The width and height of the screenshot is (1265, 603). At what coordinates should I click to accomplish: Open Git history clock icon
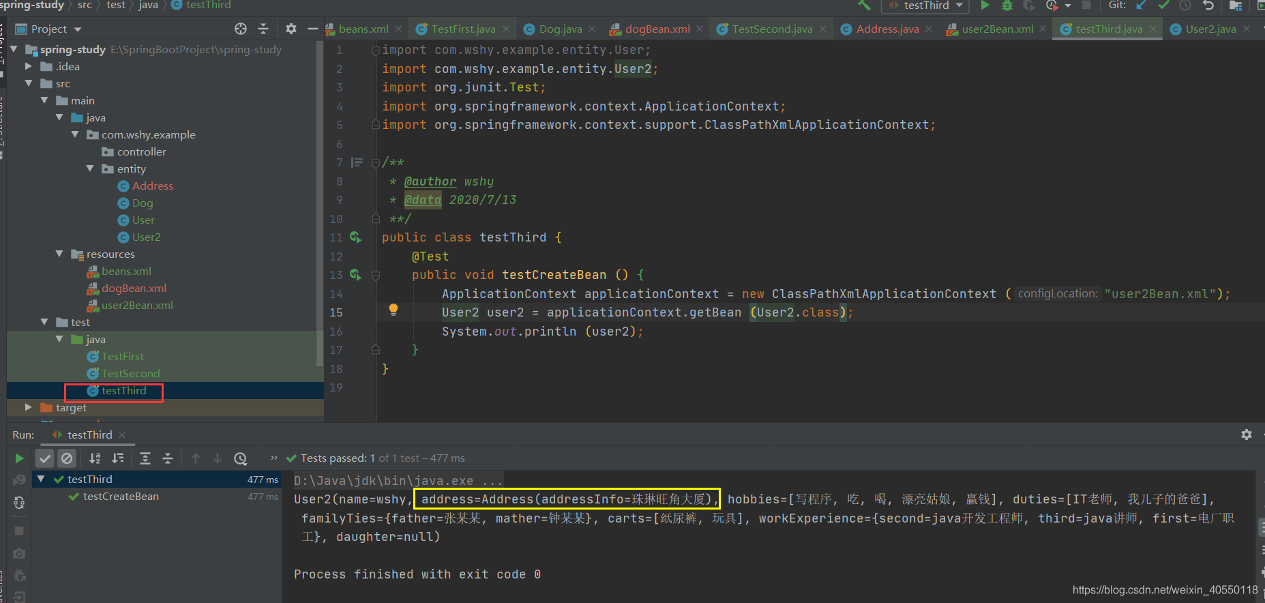pos(1186,5)
